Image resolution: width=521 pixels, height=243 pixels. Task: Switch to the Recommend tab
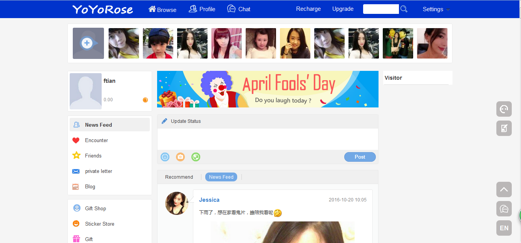point(179,177)
